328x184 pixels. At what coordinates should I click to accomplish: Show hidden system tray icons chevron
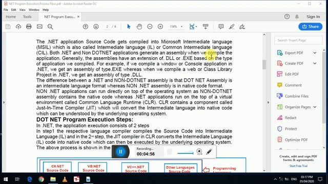[275, 179]
